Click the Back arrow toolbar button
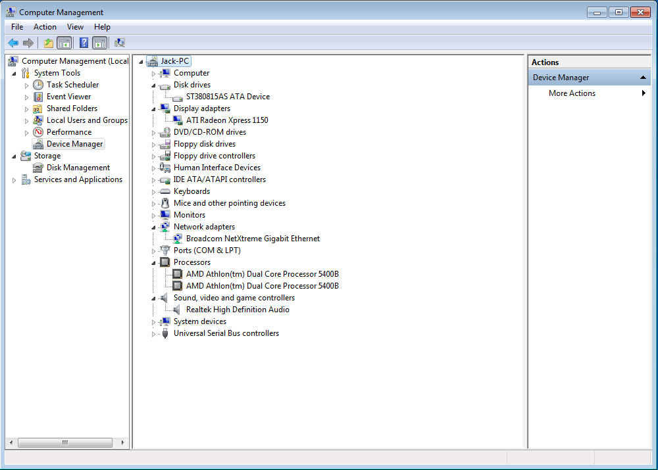The image size is (658, 470). pyautogui.click(x=13, y=43)
